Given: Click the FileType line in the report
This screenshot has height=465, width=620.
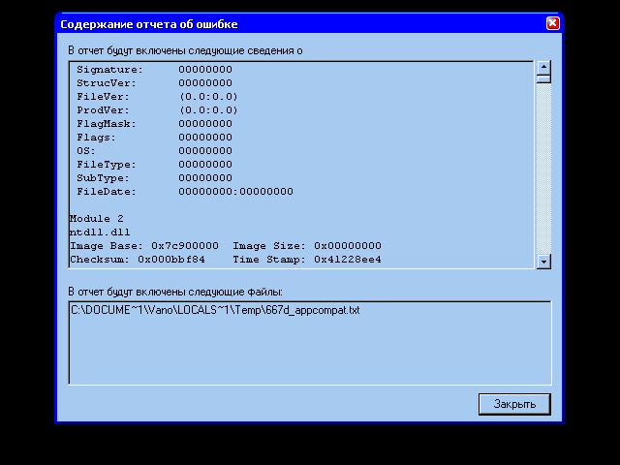Looking at the screenshot, I should pos(154,165).
